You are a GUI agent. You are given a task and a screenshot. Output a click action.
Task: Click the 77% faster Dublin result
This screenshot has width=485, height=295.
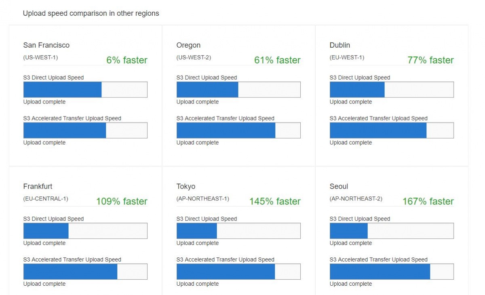click(x=430, y=60)
